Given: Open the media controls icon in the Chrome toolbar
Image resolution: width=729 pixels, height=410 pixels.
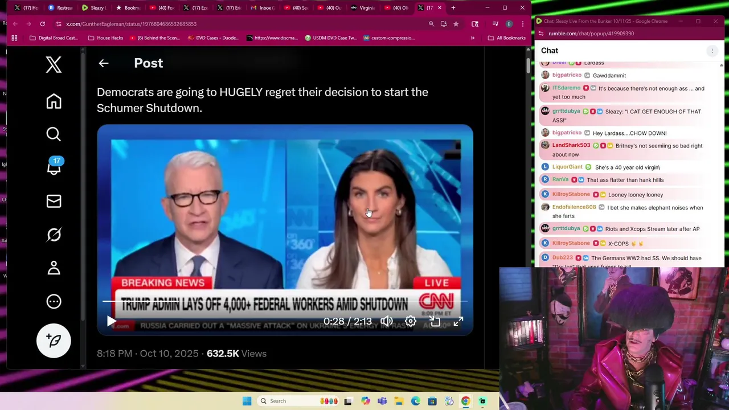Looking at the screenshot, I should (495, 24).
